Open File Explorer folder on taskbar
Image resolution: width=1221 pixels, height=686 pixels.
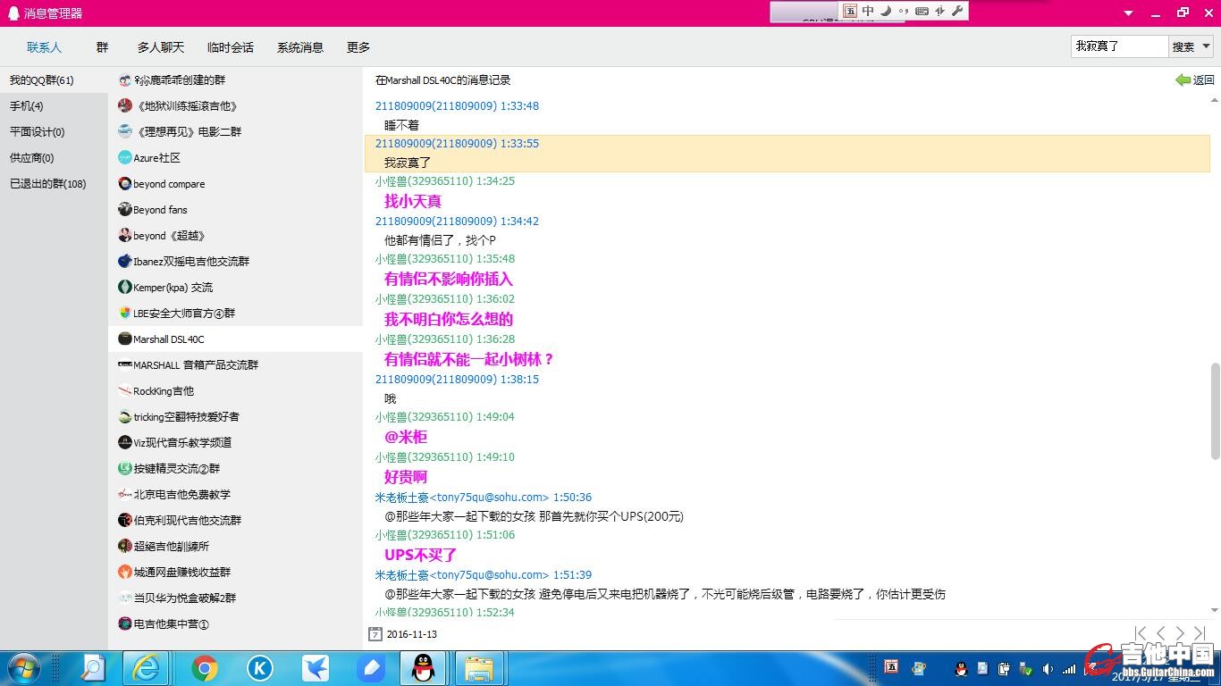[x=480, y=668]
